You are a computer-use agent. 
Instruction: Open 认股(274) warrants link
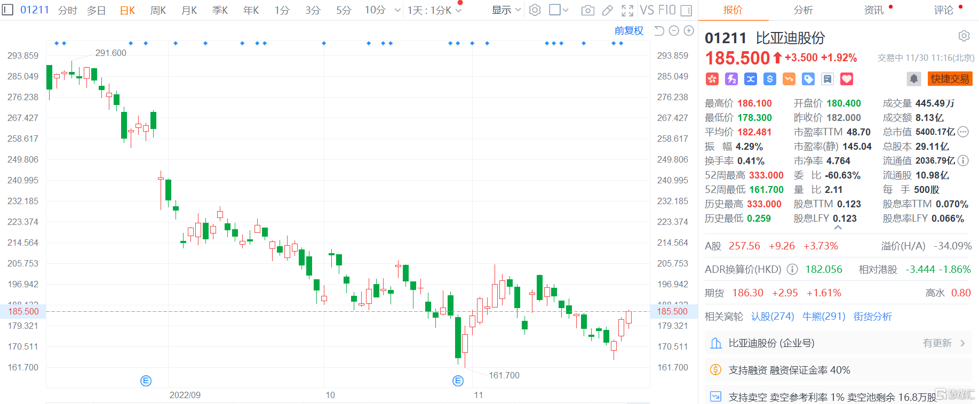(x=773, y=317)
